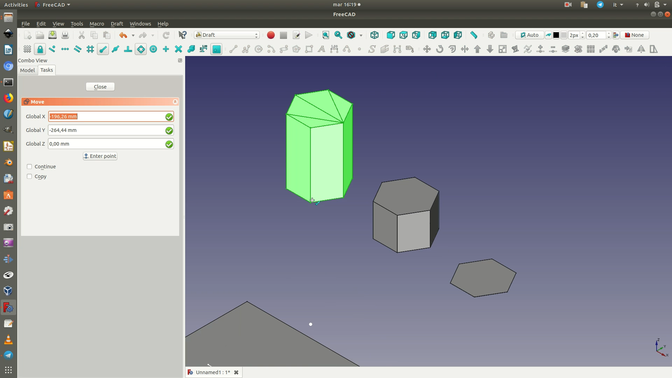
Task: Click the black line color swatch
Action: coord(556,35)
